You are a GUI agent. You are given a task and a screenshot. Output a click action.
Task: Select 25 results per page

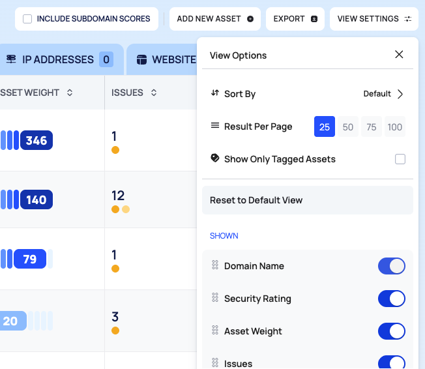click(x=325, y=126)
